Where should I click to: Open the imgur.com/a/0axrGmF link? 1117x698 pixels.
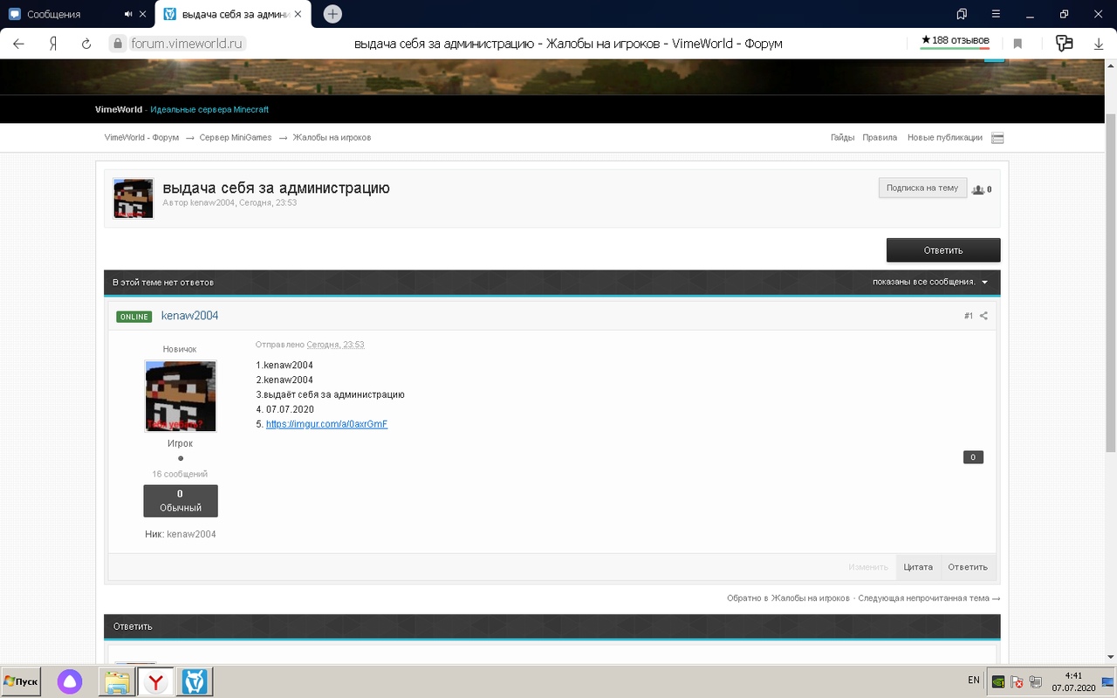click(x=326, y=424)
